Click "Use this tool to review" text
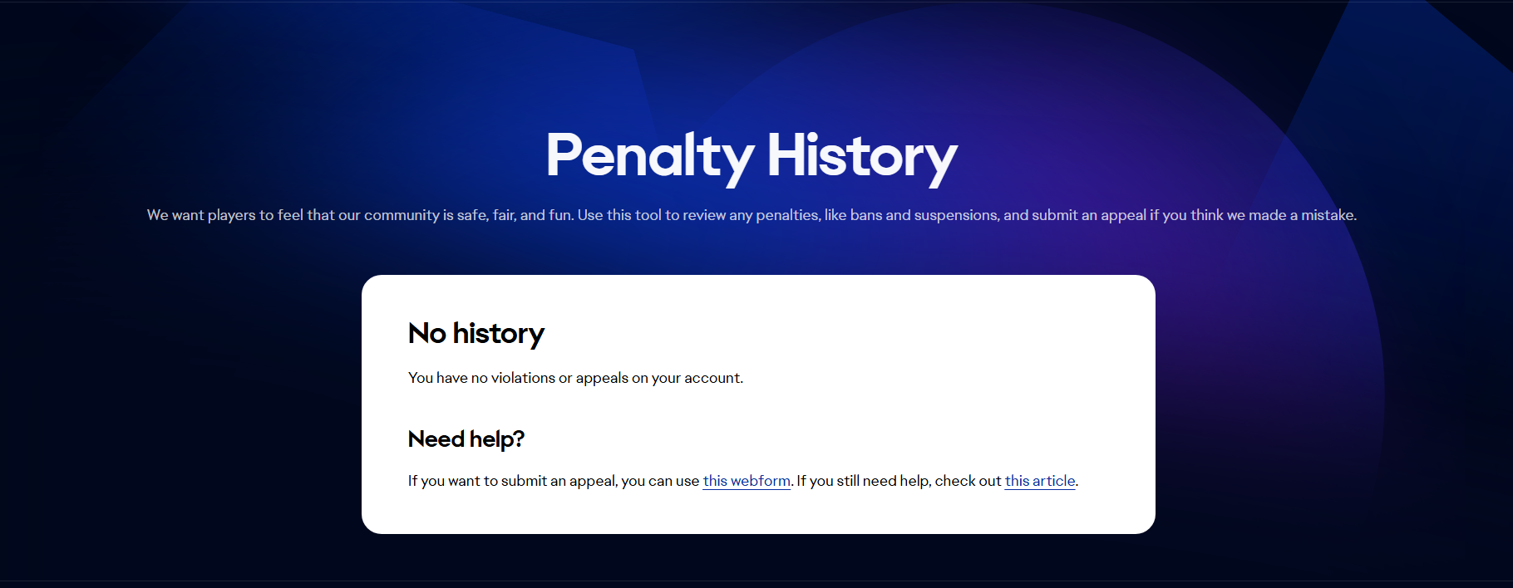Viewport: 1513px width, 588px height. 652,215
